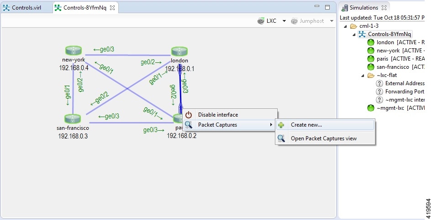Click the Simulations tab icon
This screenshot has height=220, width=432.
click(344, 8)
